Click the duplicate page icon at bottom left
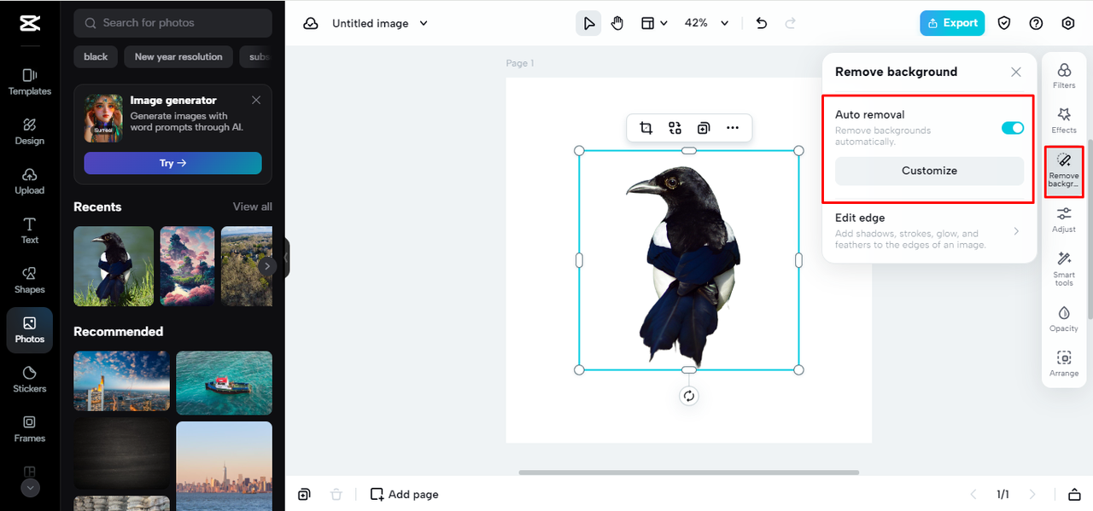This screenshot has width=1093, height=511. 304,494
